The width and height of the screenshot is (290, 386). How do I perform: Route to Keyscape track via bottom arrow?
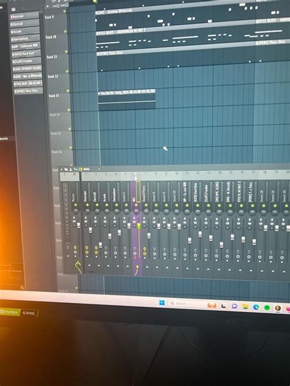[x=89, y=266]
